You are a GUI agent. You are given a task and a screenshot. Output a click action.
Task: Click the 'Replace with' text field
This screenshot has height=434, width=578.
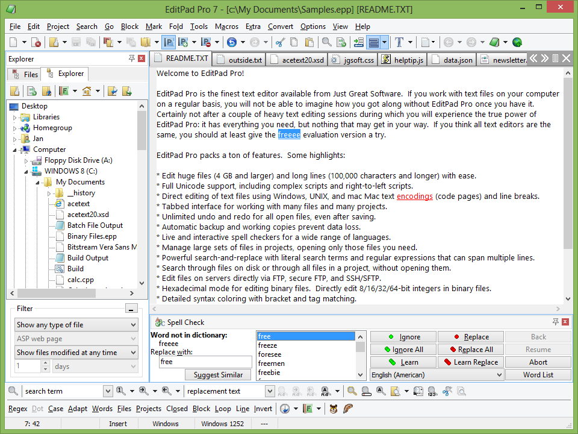click(x=206, y=362)
